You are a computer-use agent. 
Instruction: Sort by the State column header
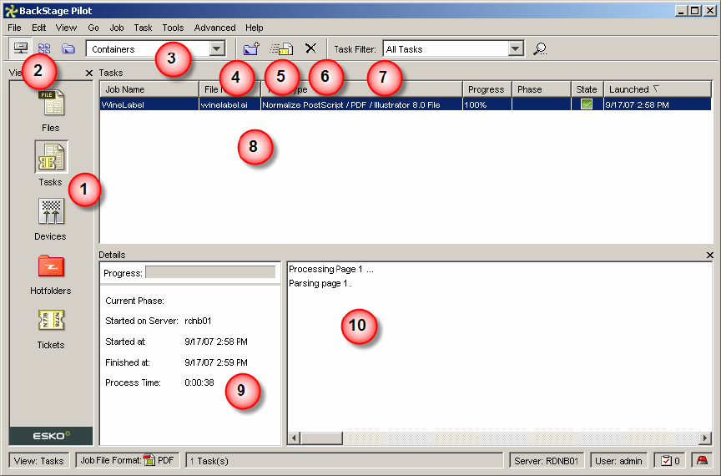pos(587,89)
